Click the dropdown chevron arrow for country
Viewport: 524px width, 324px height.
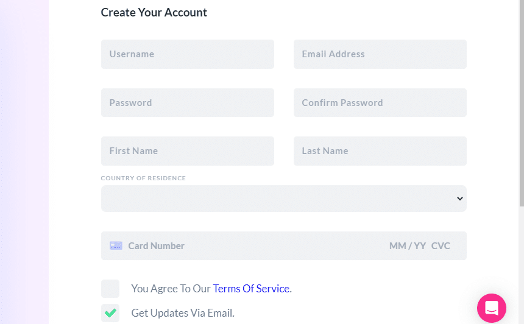(460, 199)
